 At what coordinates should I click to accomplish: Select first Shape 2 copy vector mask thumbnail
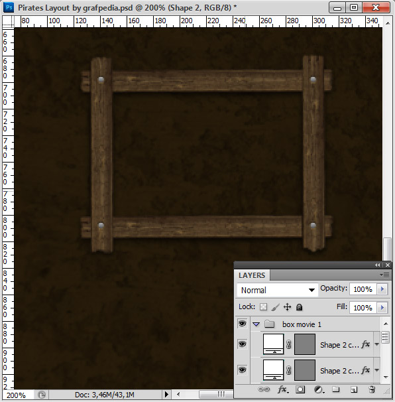[305, 344]
